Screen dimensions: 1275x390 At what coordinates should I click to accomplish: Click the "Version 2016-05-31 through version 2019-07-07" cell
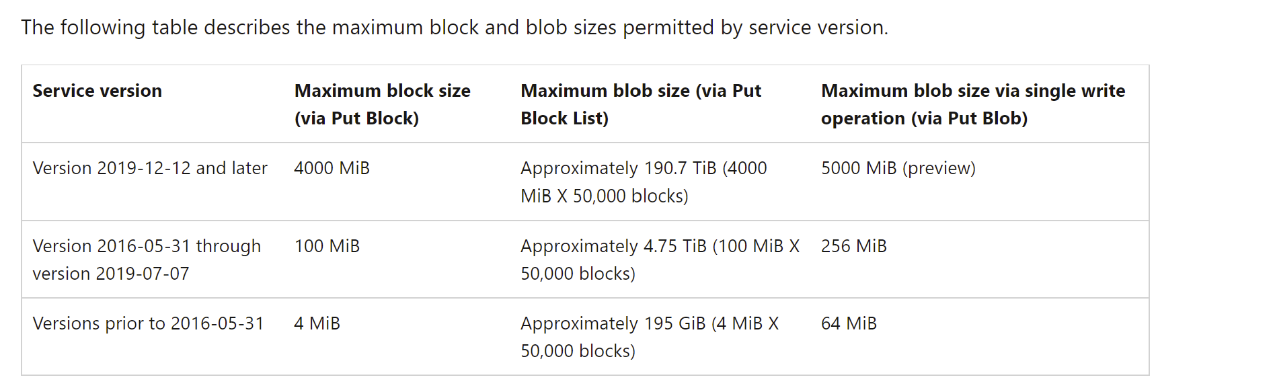coord(147,260)
